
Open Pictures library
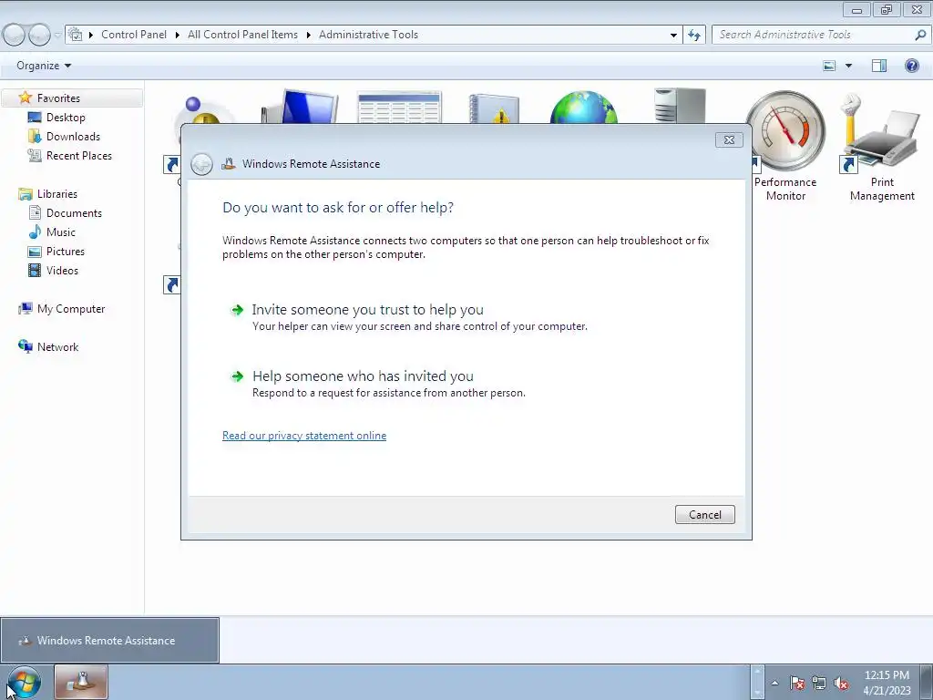coord(66,251)
